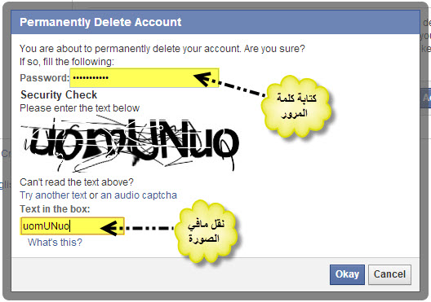Click the Okay button to confirm deletion
Viewport: 431px width, 302px height.
347,274
